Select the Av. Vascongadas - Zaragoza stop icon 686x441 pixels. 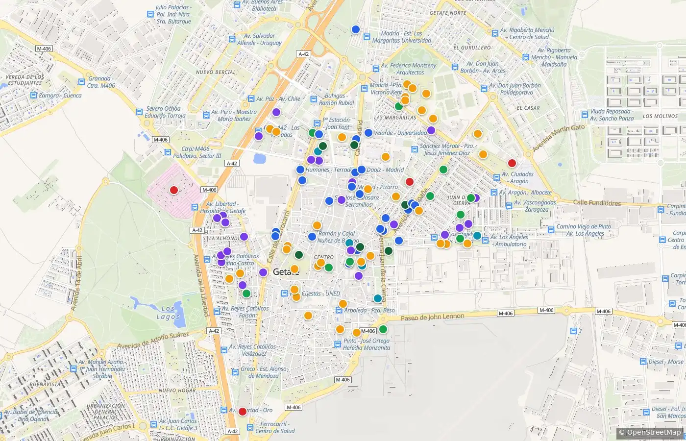(509, 206)
